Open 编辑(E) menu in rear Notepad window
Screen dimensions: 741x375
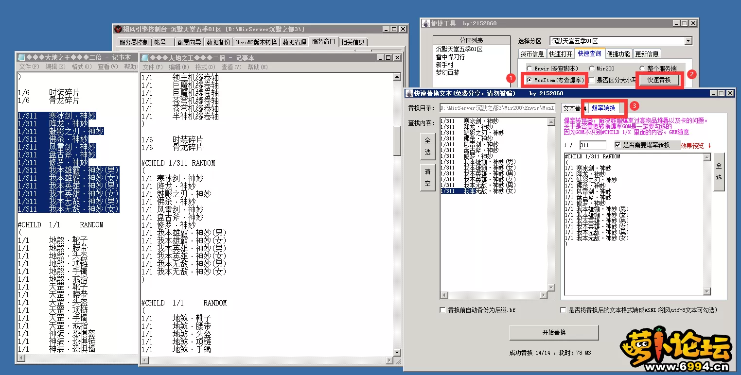coord(55,67)
